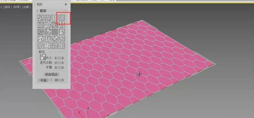Click the dotted grip right of 程序 title
Image resolution: width=254 pixels, height=118 pixels.
pyautogui.click(x=66, y=11)
